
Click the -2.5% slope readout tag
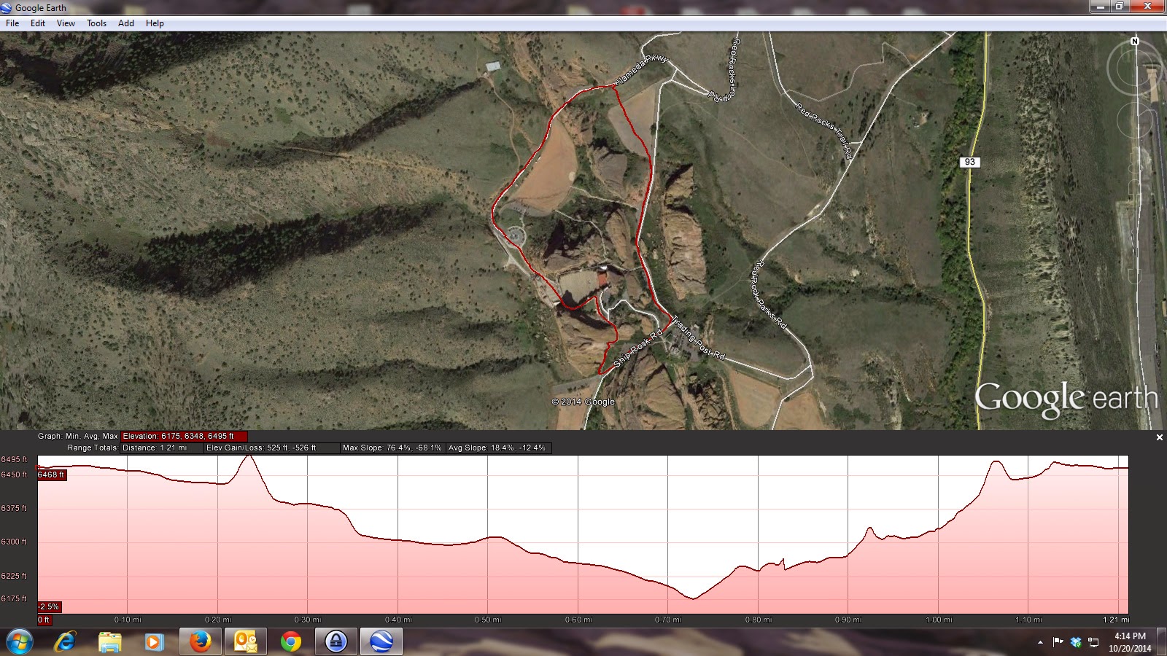(x=49, y=606)
